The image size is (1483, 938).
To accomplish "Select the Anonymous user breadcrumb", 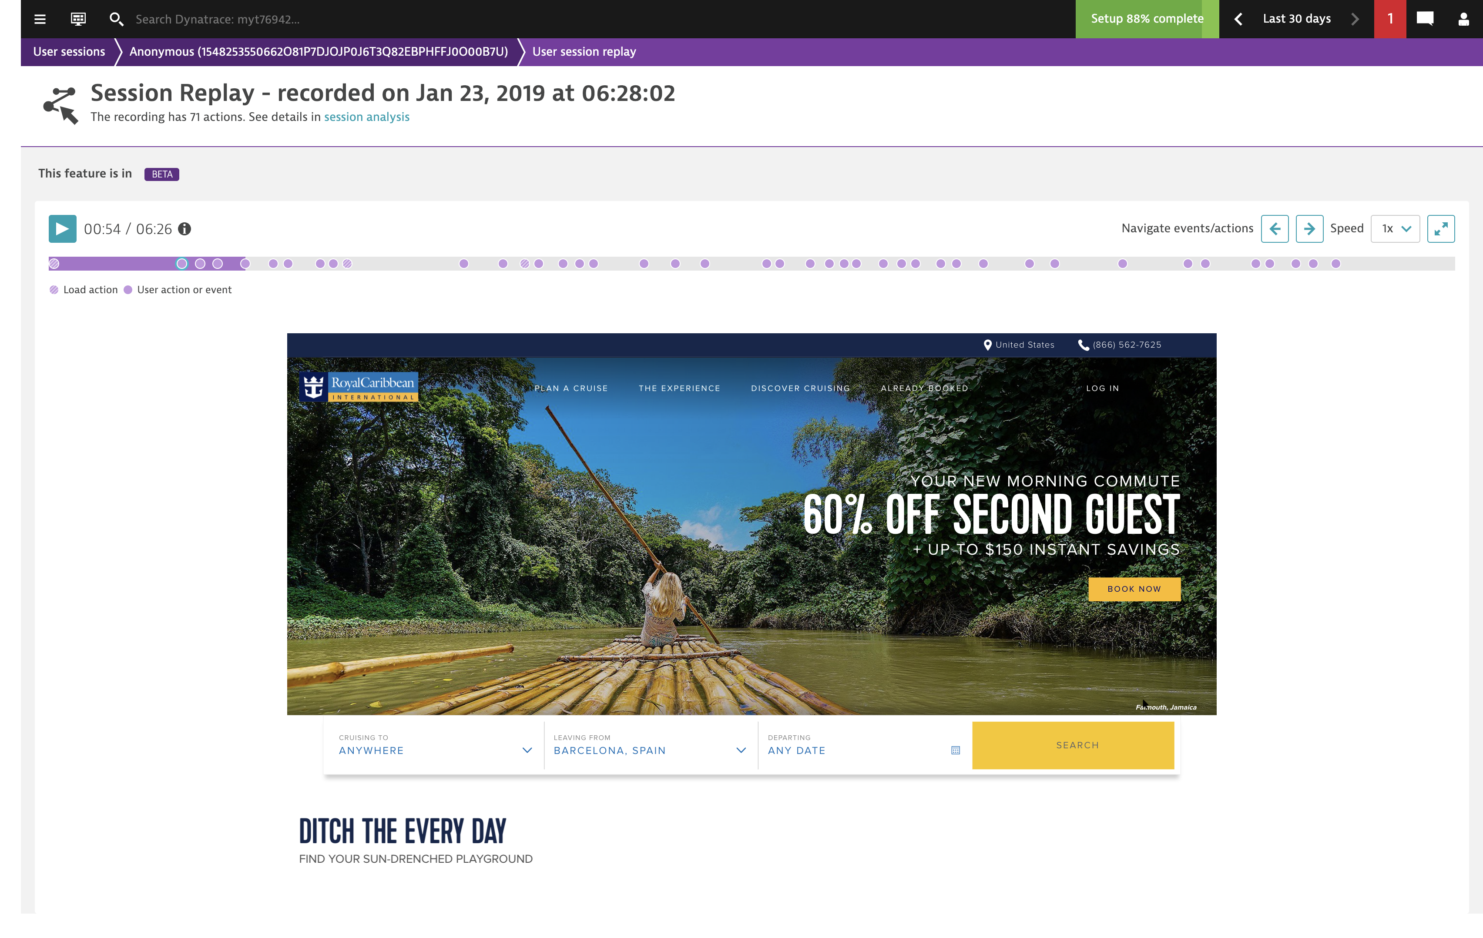I will [319, 52].
